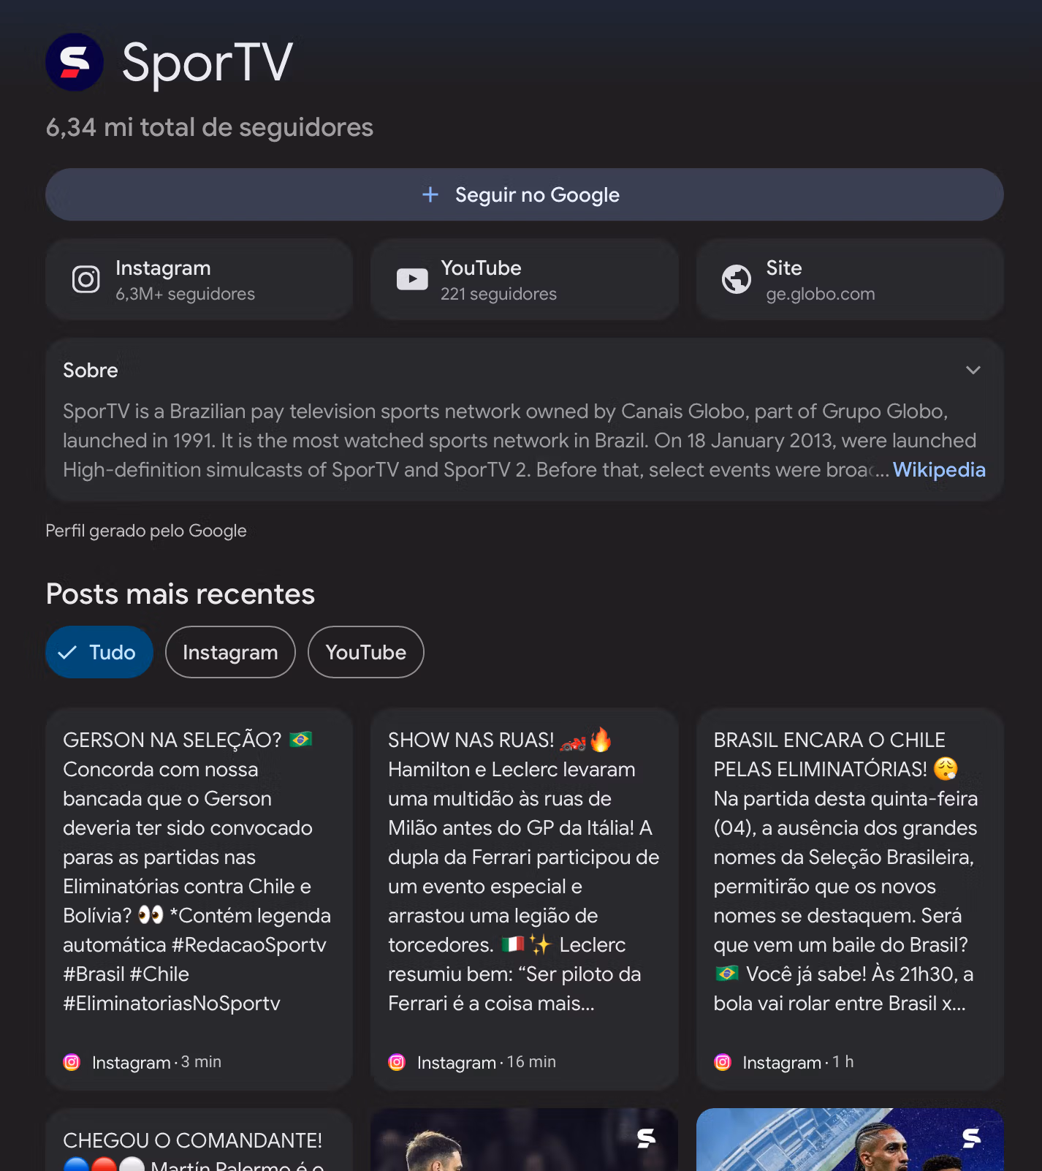Expand the Sobre section chevron
This screenshot has height=1171, width=1042.
click(x=973, y=370)
